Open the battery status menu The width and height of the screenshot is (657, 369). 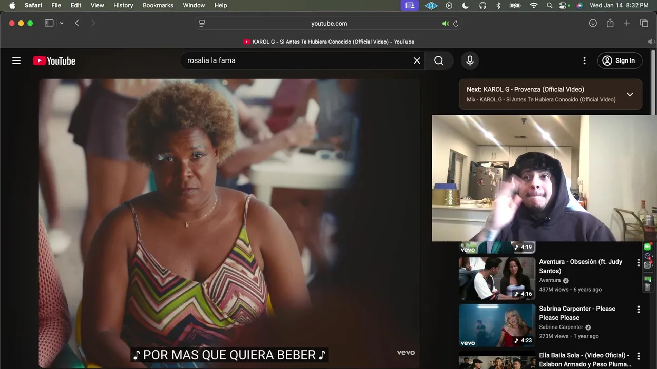coord(515,5)
